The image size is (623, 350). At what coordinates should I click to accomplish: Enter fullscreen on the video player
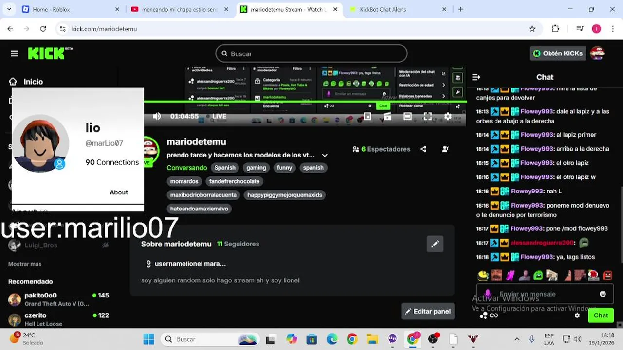tap(428, 116)
